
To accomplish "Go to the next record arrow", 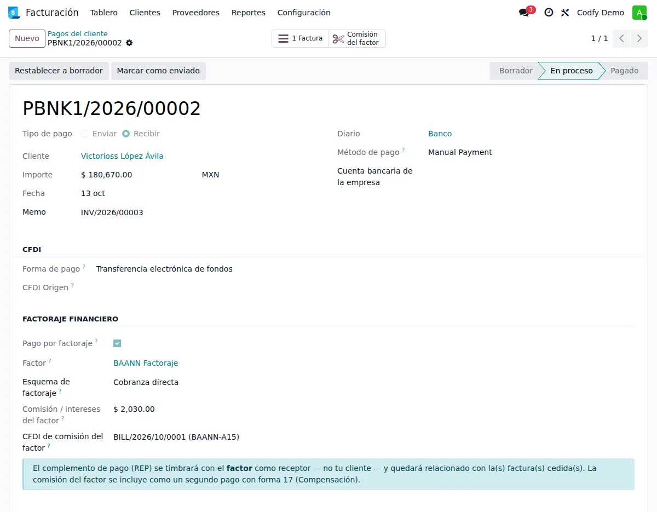I will pos(639,38).
